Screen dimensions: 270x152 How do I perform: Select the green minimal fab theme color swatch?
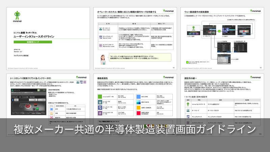click(100, 97)
